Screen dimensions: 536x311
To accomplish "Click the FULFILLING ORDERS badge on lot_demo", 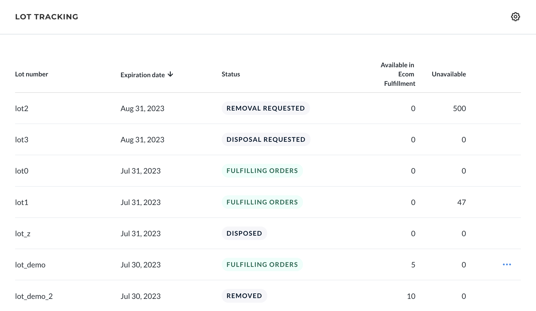I will (262, 264).
